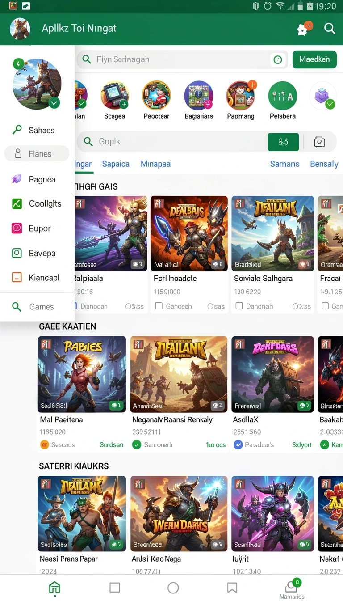
Task: Click the Srrdssn link under Mal Paeitena
Action: pos(111,445)
